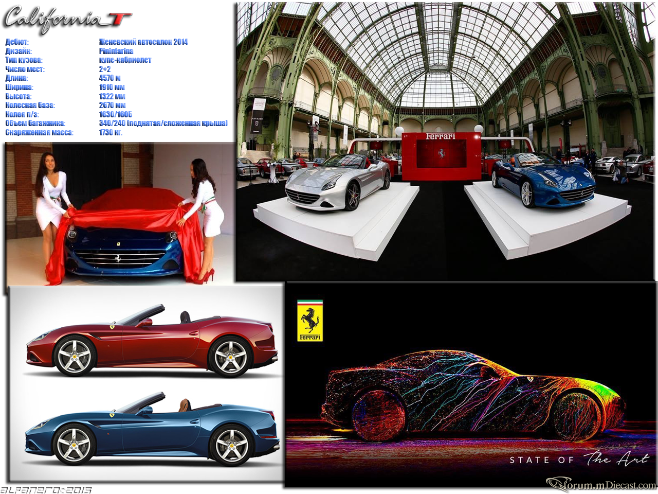Click the '1322 мм' height value
Image resolution: width=658 pixels, height=494 pixels.
tap(112, 97)
